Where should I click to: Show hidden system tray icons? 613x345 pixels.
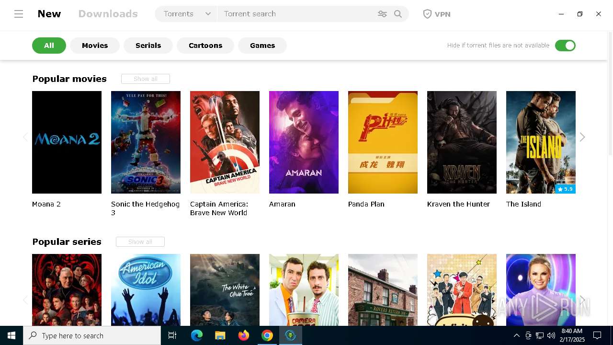[516, 335]
